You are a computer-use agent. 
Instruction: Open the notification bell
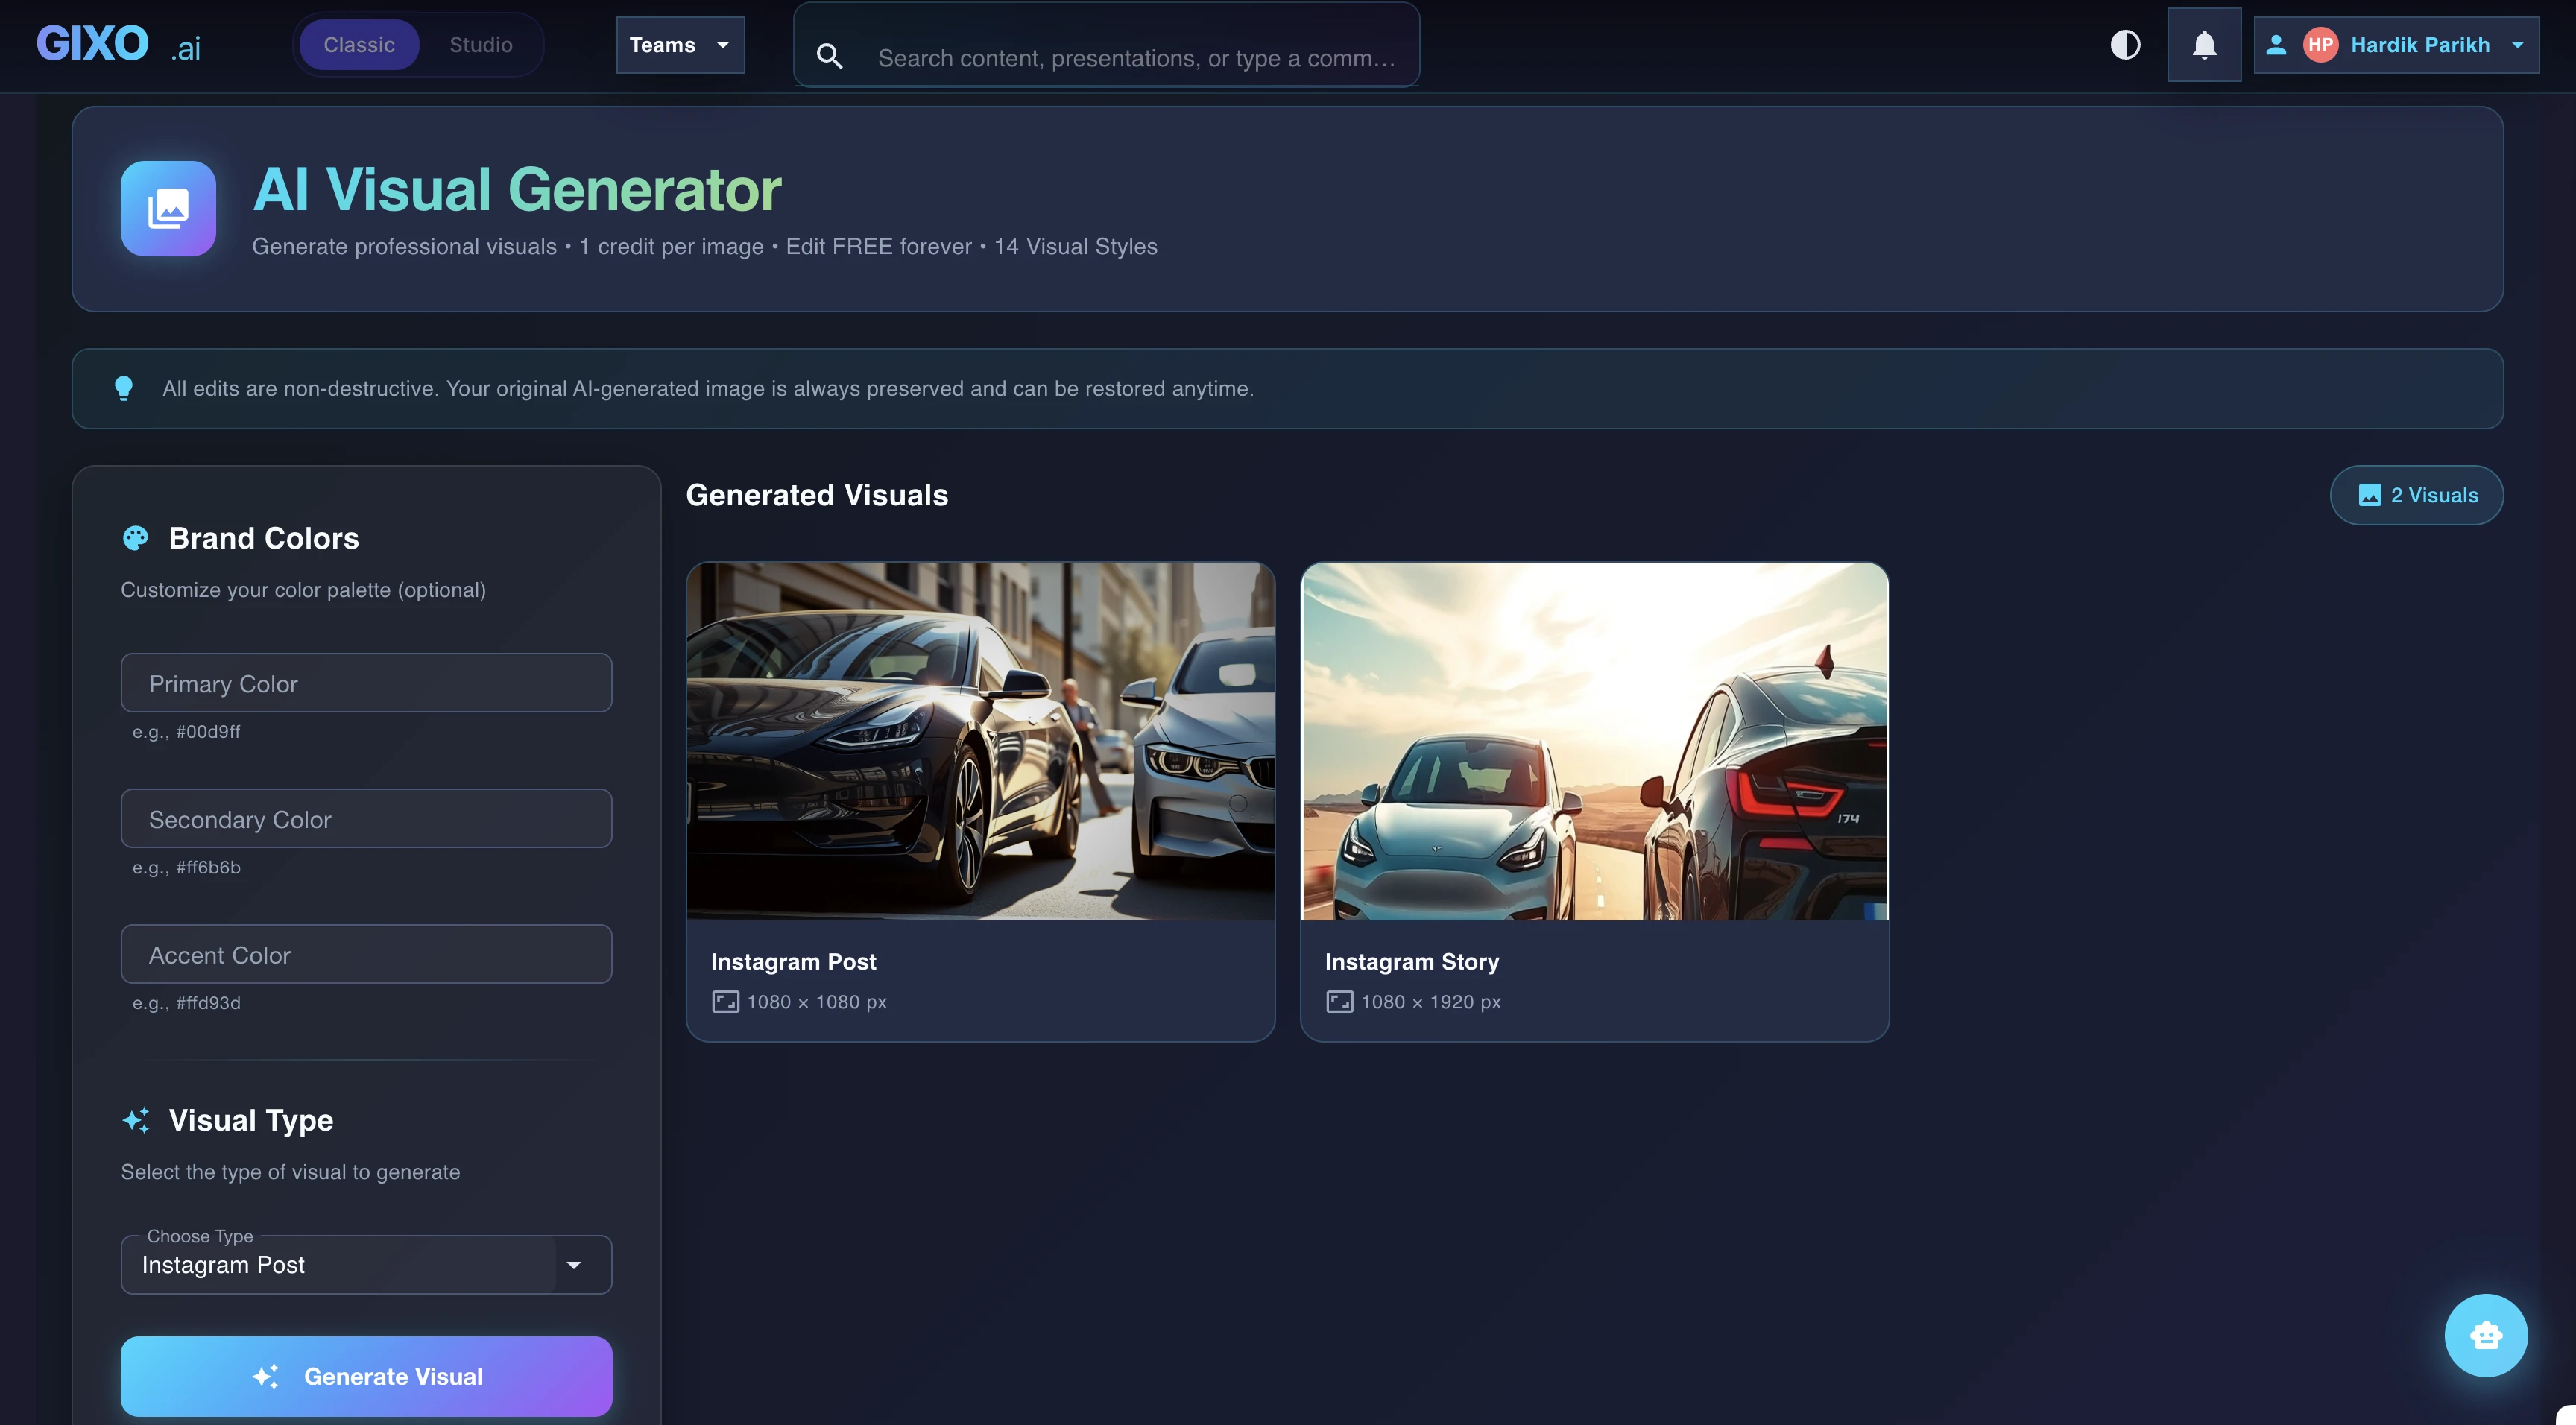click(2204, 44)
